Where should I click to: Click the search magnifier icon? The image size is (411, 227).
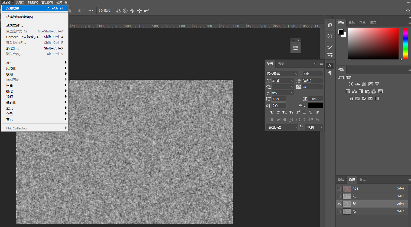408,11
